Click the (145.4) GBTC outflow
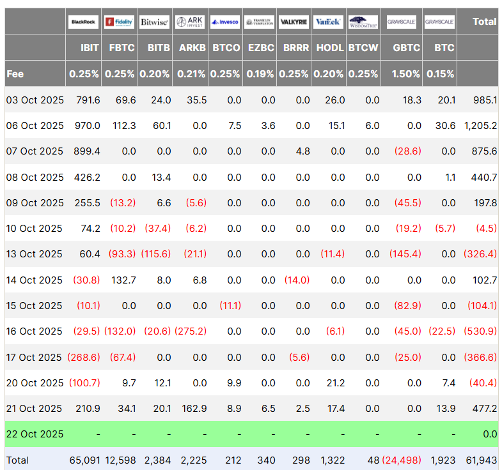The height and width of the screenshot is (470, 502). tap(405, 254)
